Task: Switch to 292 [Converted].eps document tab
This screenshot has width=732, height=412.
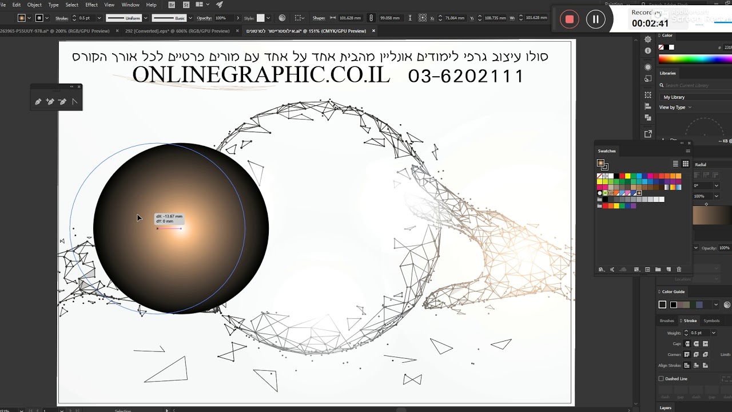Action: [177, 31]
